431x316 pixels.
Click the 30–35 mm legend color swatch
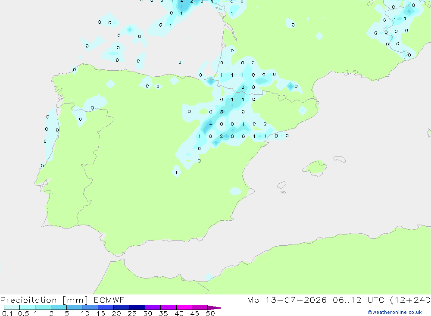[153, 307]
